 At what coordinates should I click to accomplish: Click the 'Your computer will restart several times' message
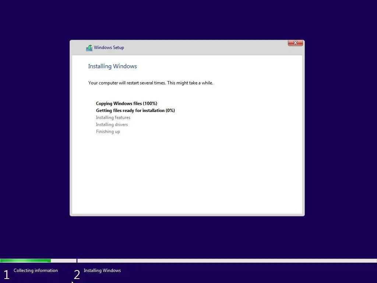[151, 83]
